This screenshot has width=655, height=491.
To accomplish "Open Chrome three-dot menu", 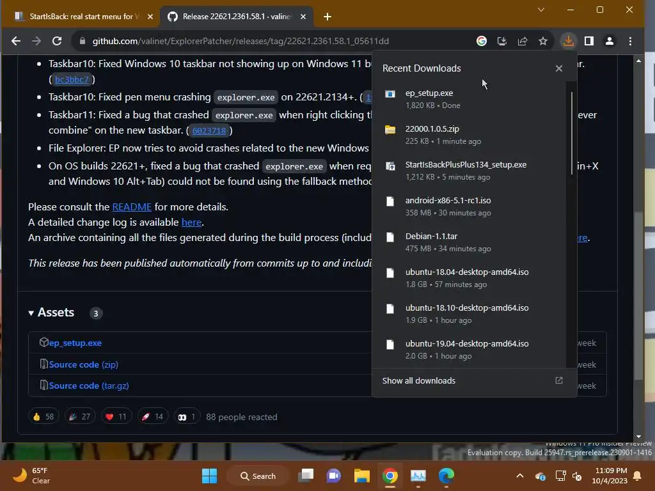I will click(x=630, y=41).
